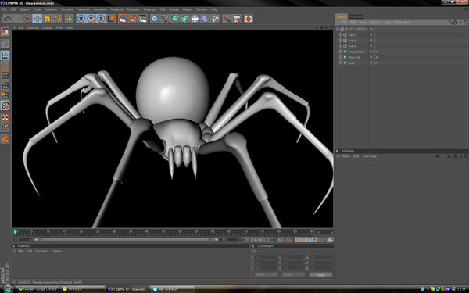Open the Render menu in the main menu bar
This screenshot has height=293, width=469.
point(174,9)
